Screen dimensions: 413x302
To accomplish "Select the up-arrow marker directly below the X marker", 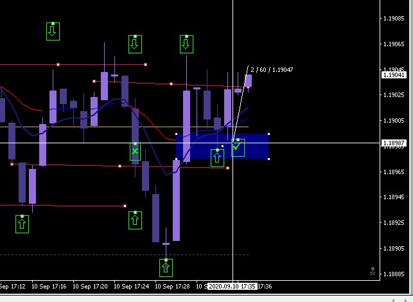I will click(x=135, y=220).
